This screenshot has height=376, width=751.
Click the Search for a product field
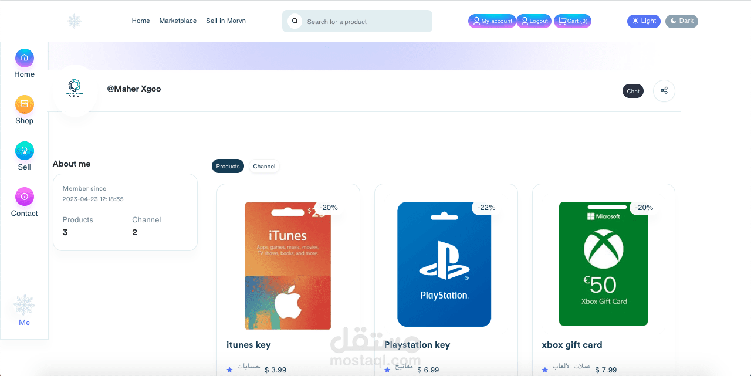pyautogui.click(x=357, y=21)
